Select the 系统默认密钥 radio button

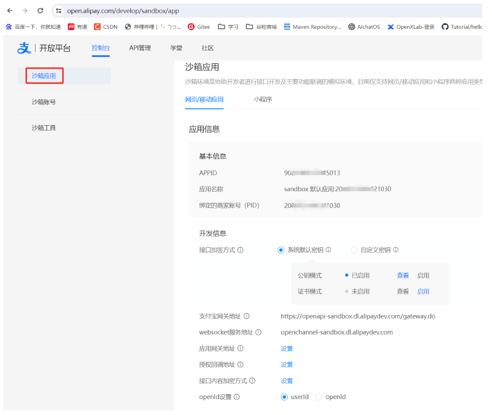coord(281,250)
